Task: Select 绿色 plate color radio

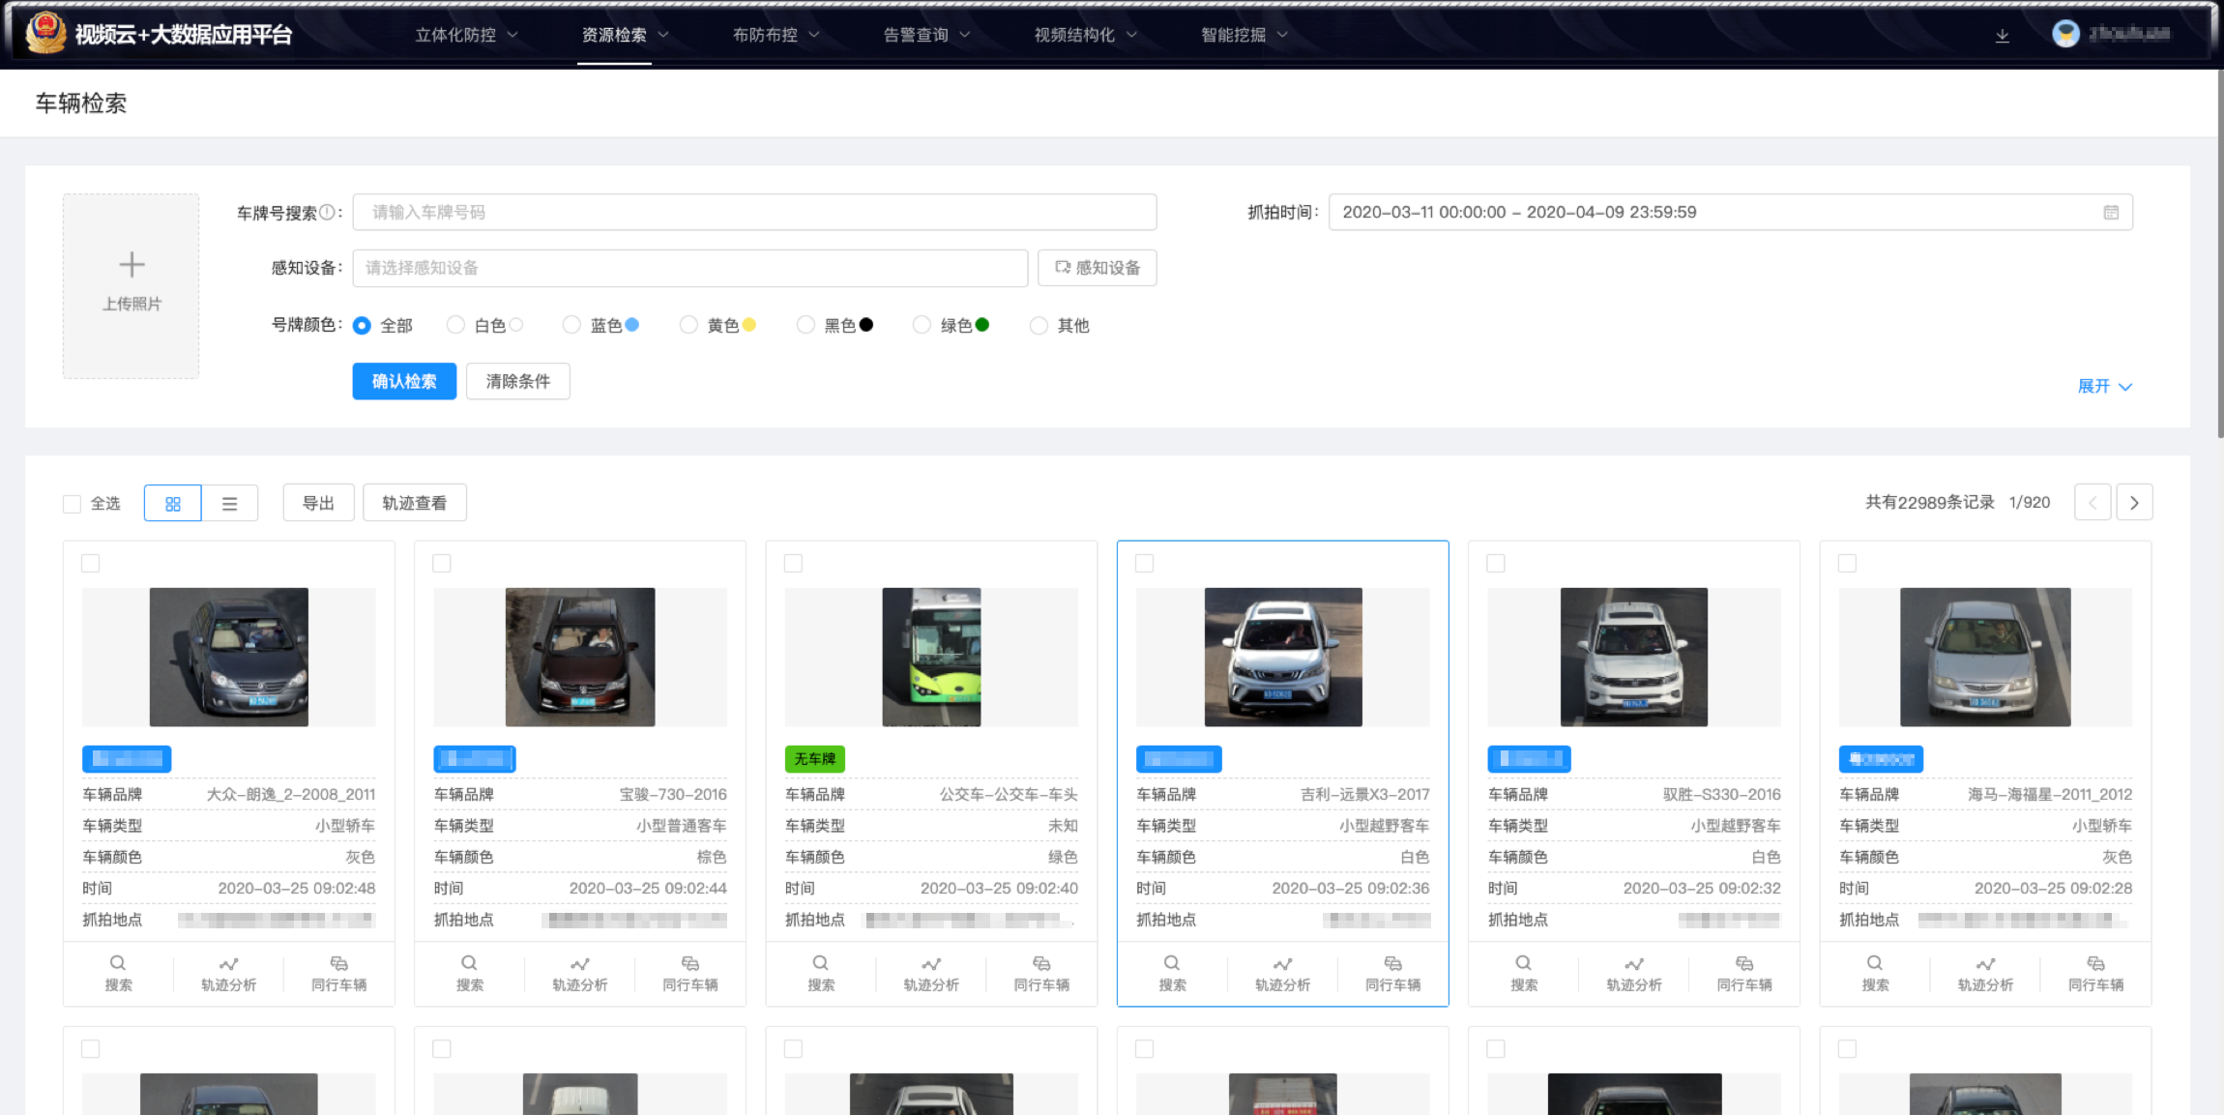Action: [922, 326]
